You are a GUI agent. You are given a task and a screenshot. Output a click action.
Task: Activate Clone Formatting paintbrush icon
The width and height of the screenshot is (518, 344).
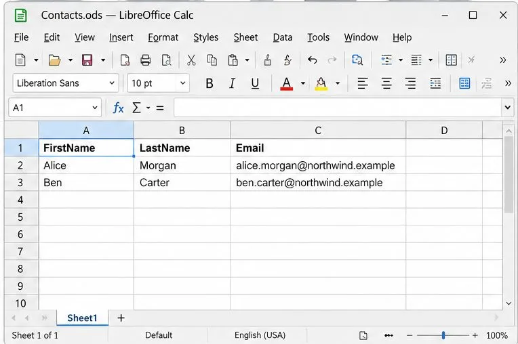pos(268,60)
